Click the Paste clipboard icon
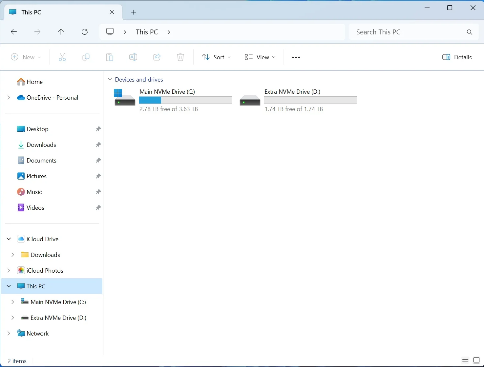This screenshot has width=484, height=367. (x=110, y=57)
